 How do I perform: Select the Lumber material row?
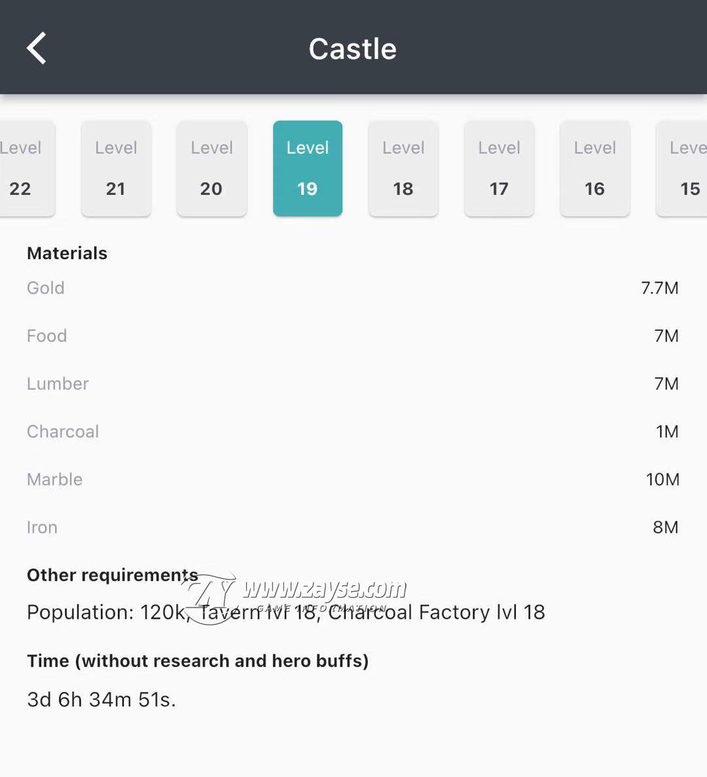pyautogui.click(x=353, y=383)
